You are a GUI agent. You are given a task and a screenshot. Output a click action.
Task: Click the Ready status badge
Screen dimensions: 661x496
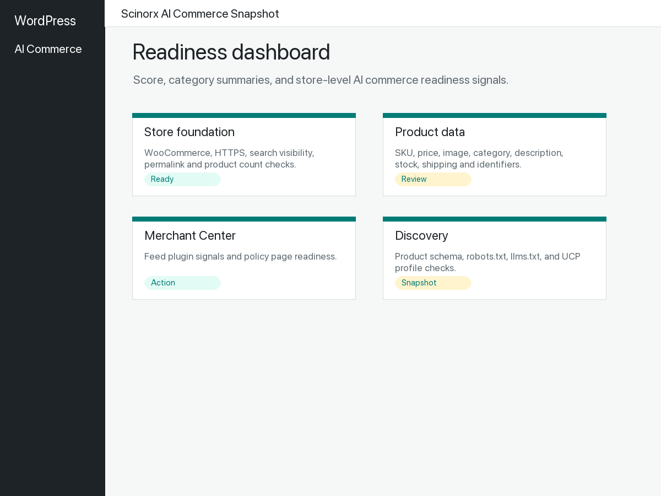pyautogui.click(x=182, y=179)
